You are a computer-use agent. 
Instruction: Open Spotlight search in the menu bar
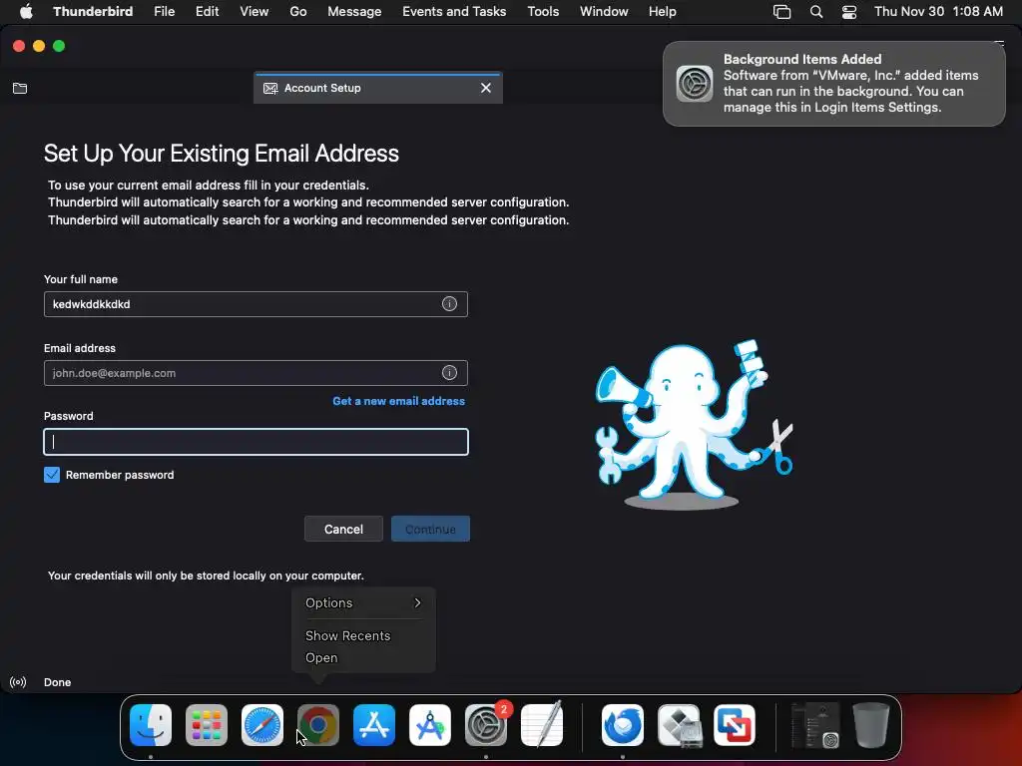coord(816,12)
